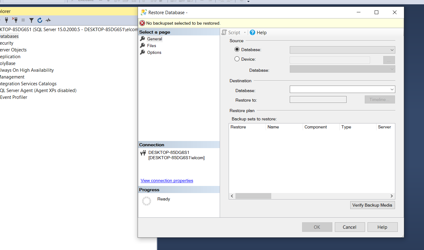
Task: Click the Disconnect plug icon with red X
Action: pyautogui.click(x=15, y=20)
